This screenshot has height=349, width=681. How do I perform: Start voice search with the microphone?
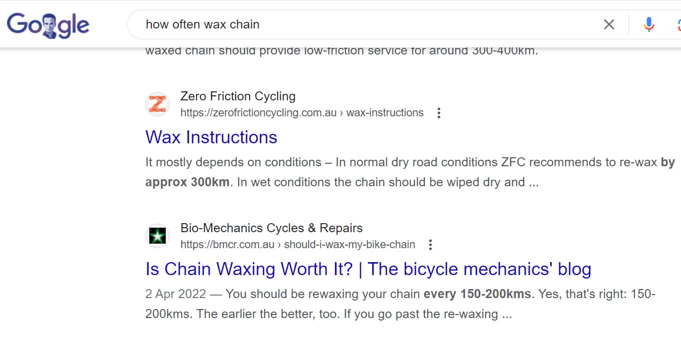coord(649,24)
